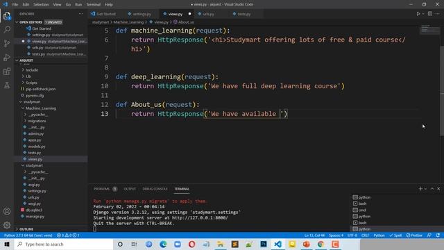Open the Terminal menu

click(94, 5)
